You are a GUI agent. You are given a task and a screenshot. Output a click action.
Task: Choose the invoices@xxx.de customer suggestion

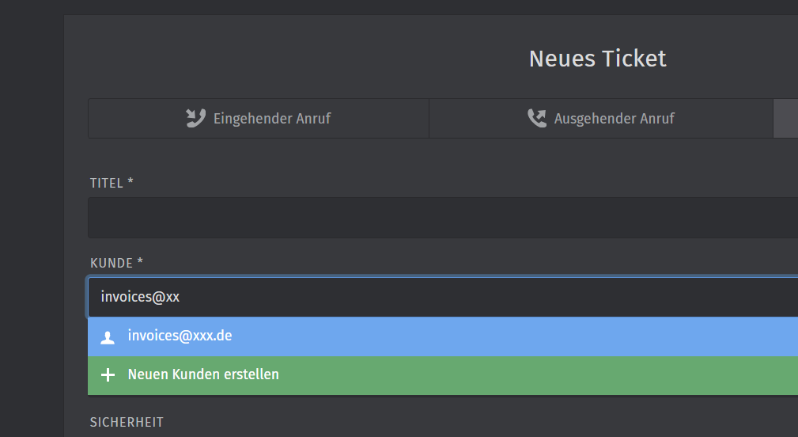coord(180,336)
